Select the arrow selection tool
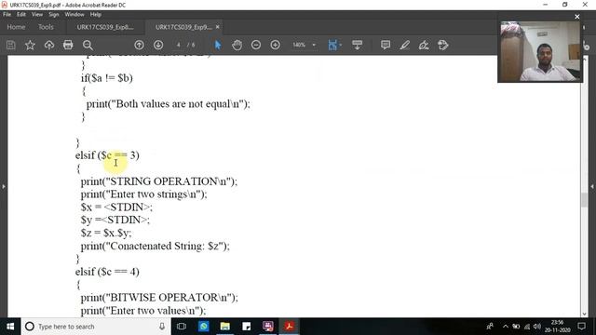The height and width of the screenshot is (335, 596). [x=218, y=46]
